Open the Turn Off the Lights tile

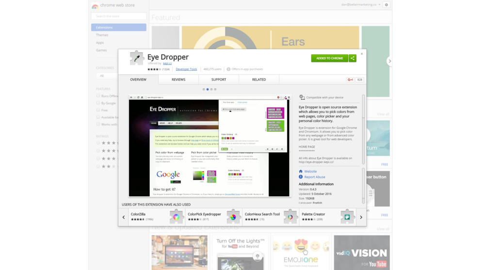click(241, 253)
